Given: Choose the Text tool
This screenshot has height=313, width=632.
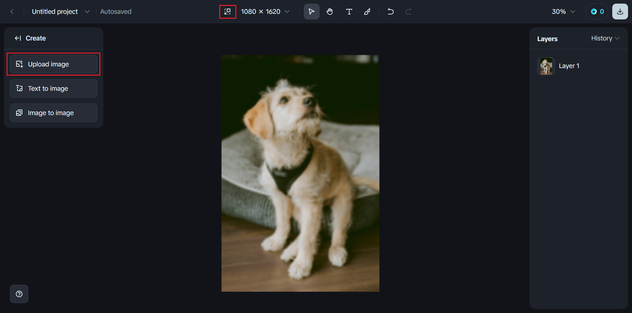Looking at the screenshot, I should click(349, 11).
